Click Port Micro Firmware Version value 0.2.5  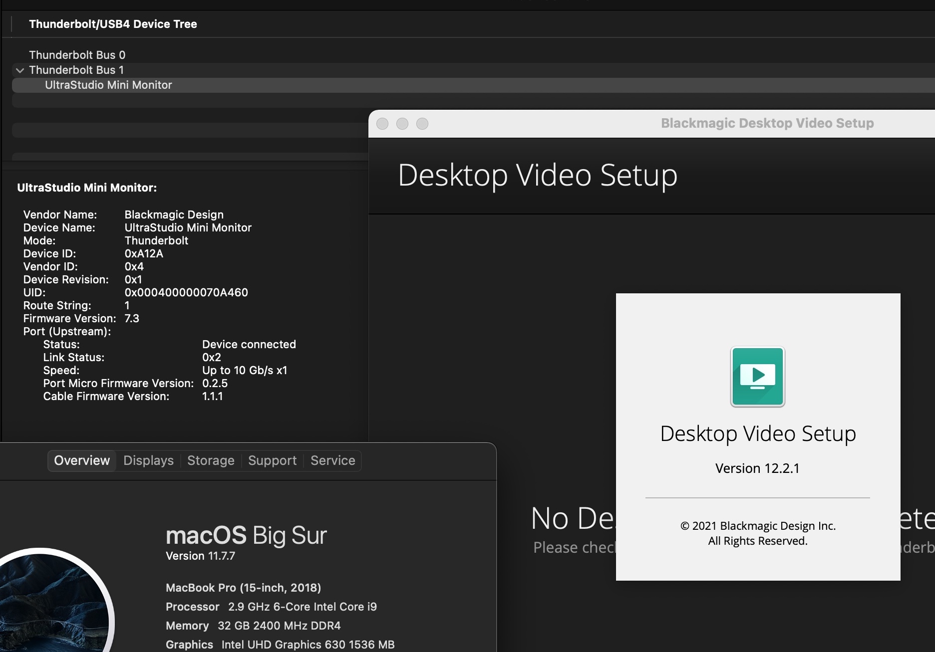click(x=215, y=383)
